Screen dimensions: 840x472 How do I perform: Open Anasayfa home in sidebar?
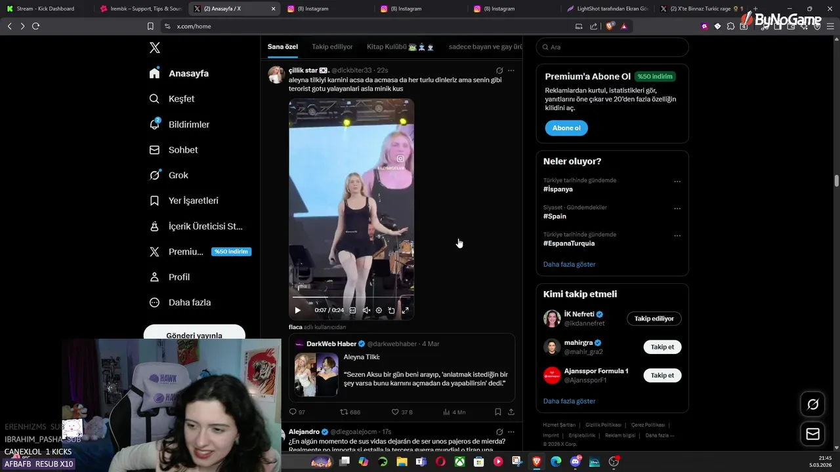179,73
